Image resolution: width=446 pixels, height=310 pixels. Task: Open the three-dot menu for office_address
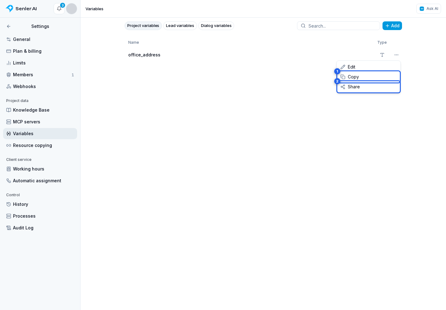click(x=396, y=55)
